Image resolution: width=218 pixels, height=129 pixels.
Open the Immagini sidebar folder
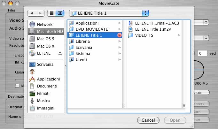click(x=32, y=108)
